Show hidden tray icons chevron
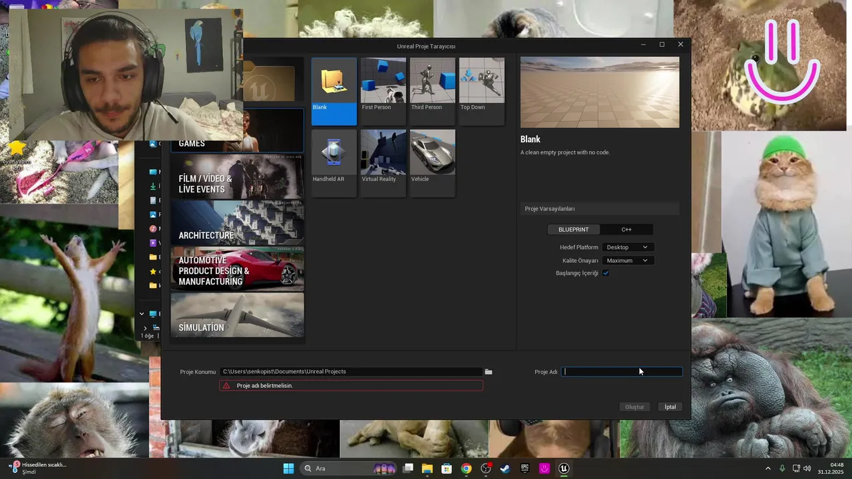Screen dimensions: 852x479 (767, 468)
